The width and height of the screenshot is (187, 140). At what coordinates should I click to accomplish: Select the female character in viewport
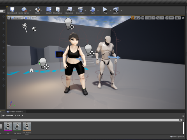click(x=74, y=63)
